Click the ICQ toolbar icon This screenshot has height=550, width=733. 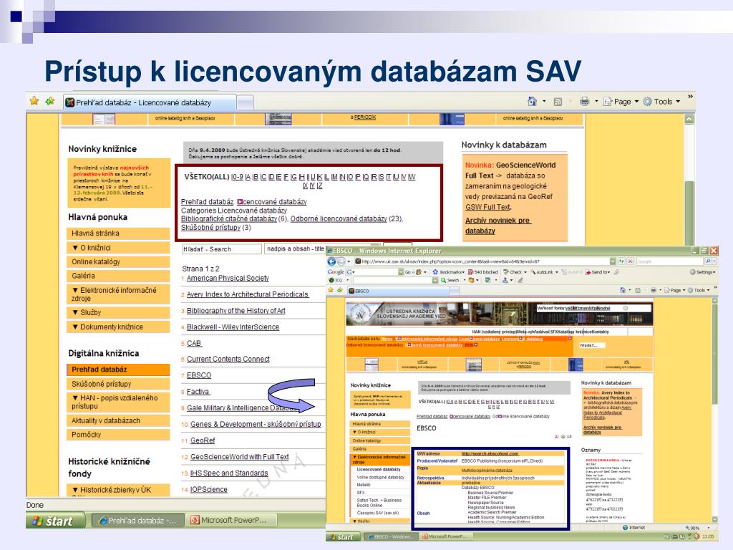(335, 280)
